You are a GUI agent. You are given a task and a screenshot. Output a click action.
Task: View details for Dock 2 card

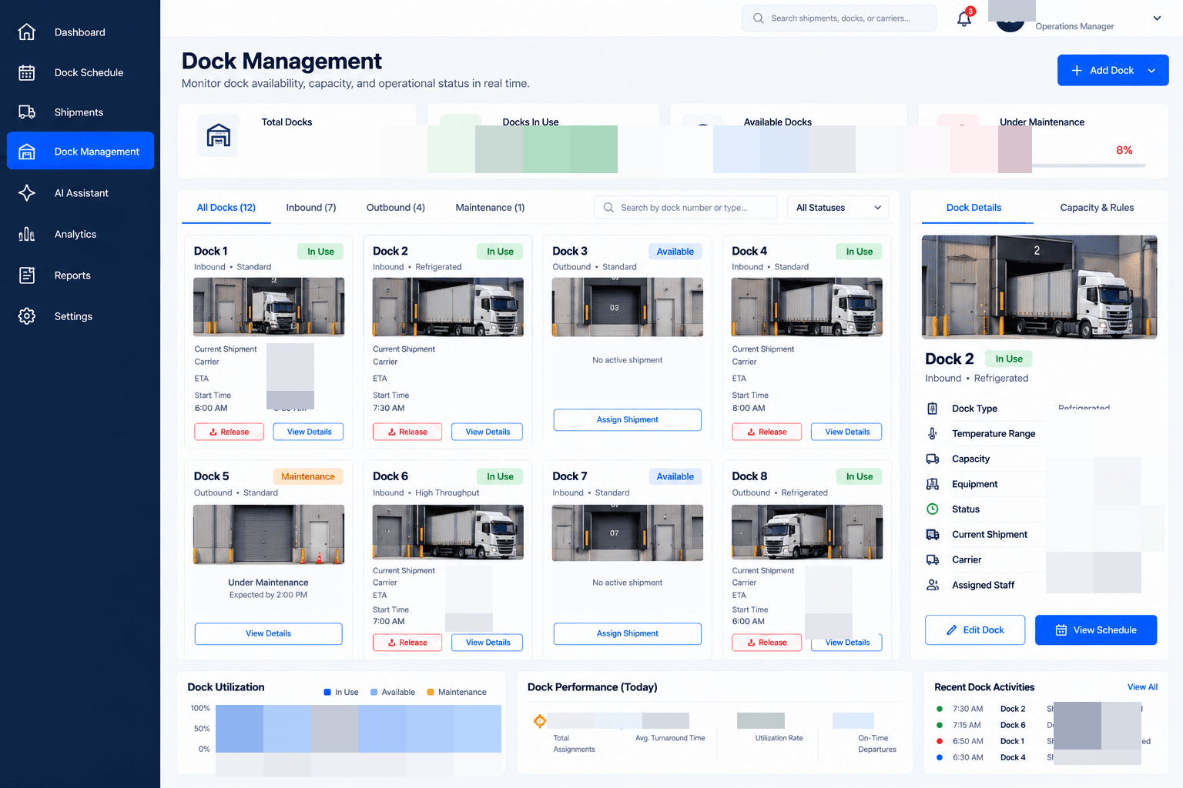488,432
